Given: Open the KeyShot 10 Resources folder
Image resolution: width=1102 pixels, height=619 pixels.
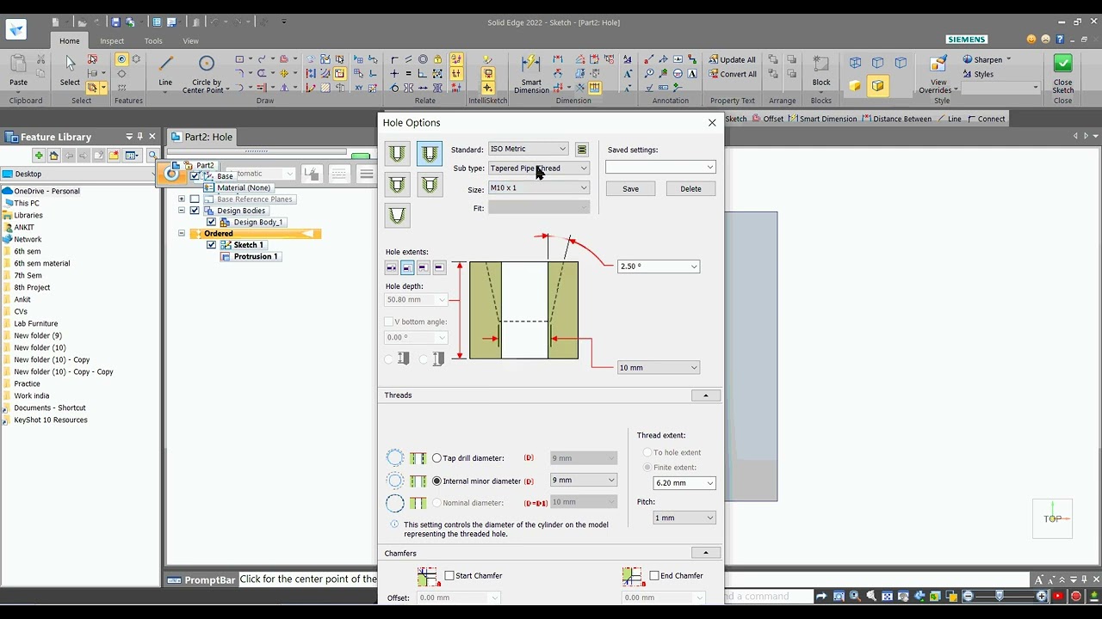Looking at the screenshot, I should 51,420.
